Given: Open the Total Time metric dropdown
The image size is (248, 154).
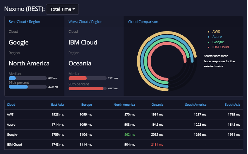Looking at the screenshot, I should tap(62, 9).
